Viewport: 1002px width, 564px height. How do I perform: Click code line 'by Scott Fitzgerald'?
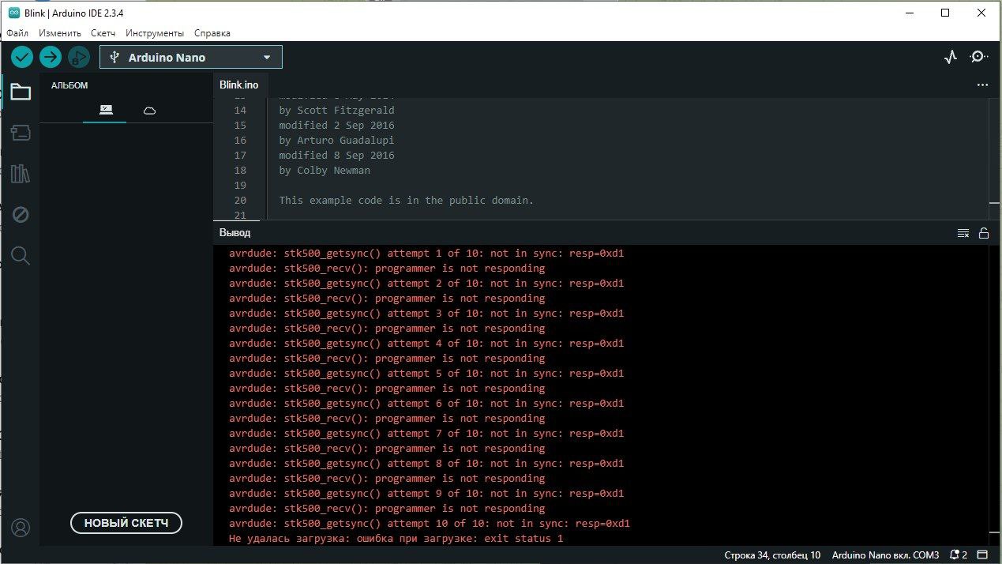click(336, 110)
